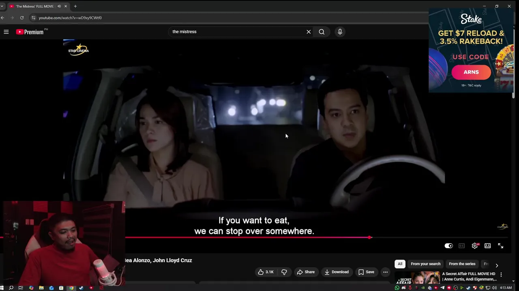Like the video with 3.1K likes
Image resolution: width=519 pixels, height=291 pixels.
(x=266, y=272)
